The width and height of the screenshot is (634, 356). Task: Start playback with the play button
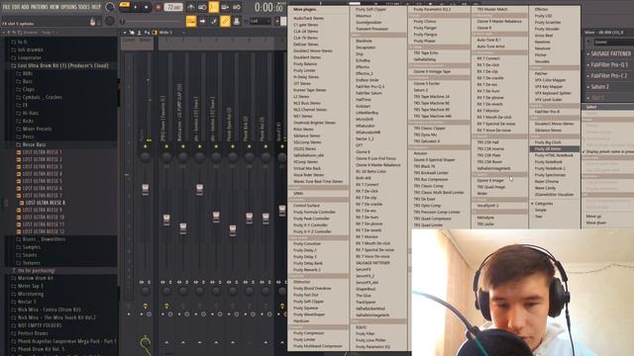(x=136, y=7)
